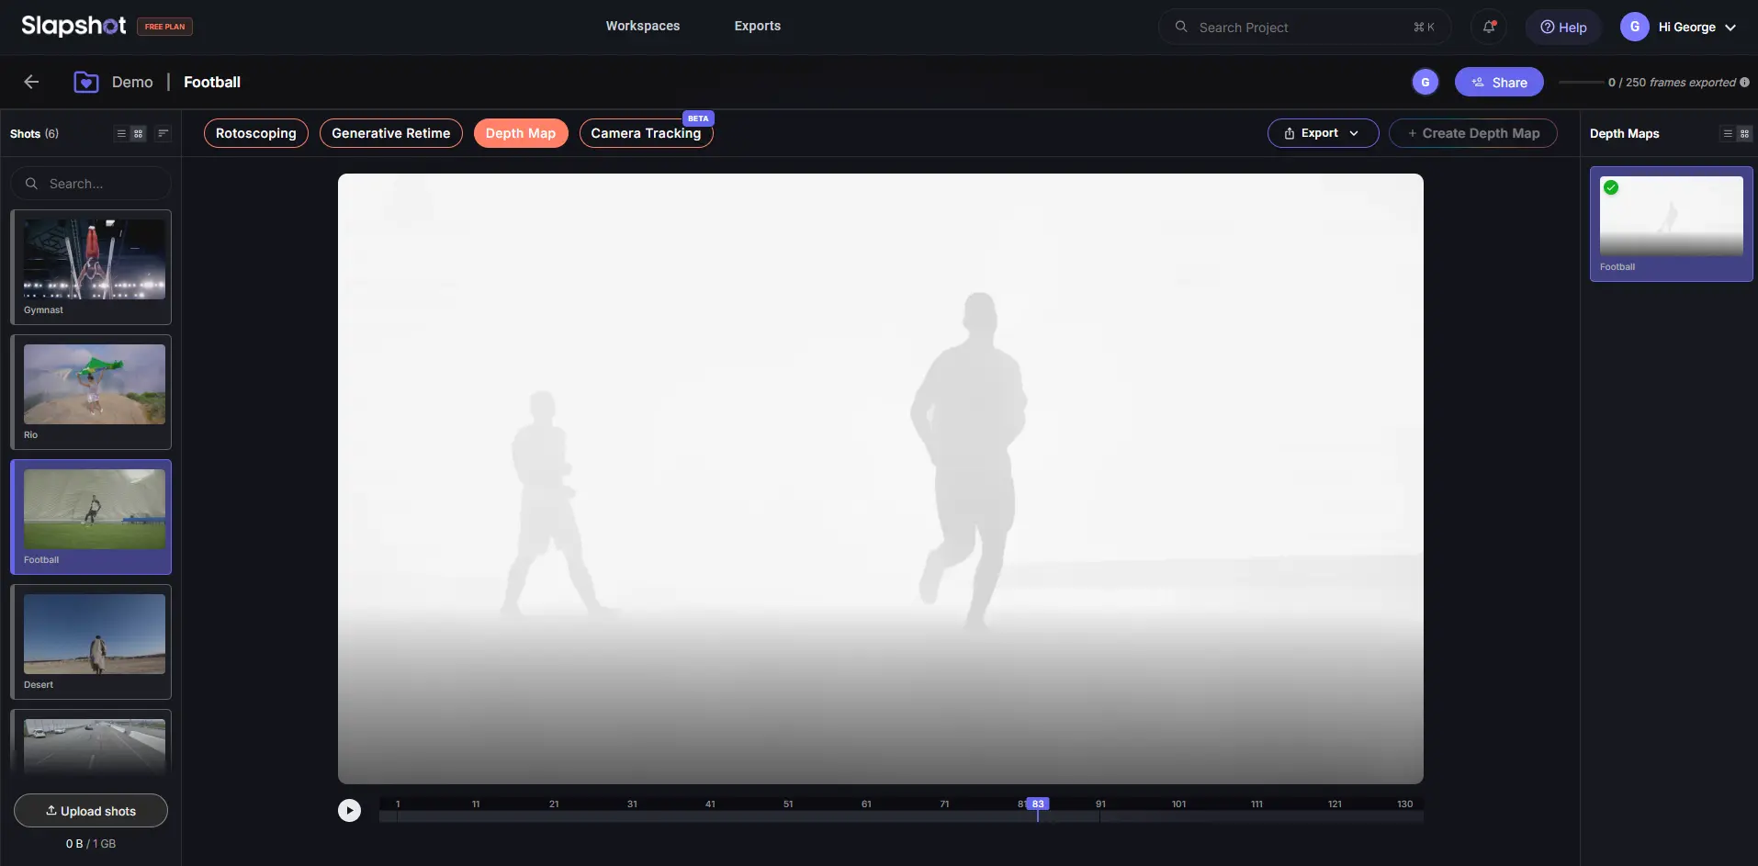Click the Slapshot logo
Viewport: 1758px width, 866px height.
[x=73, y=26]
